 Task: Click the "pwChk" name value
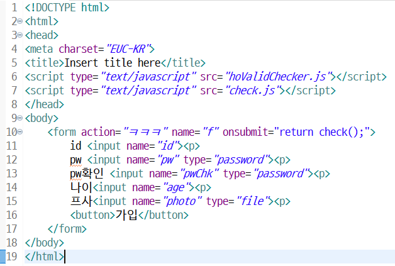pyautogui.click(x=199, y=174)
